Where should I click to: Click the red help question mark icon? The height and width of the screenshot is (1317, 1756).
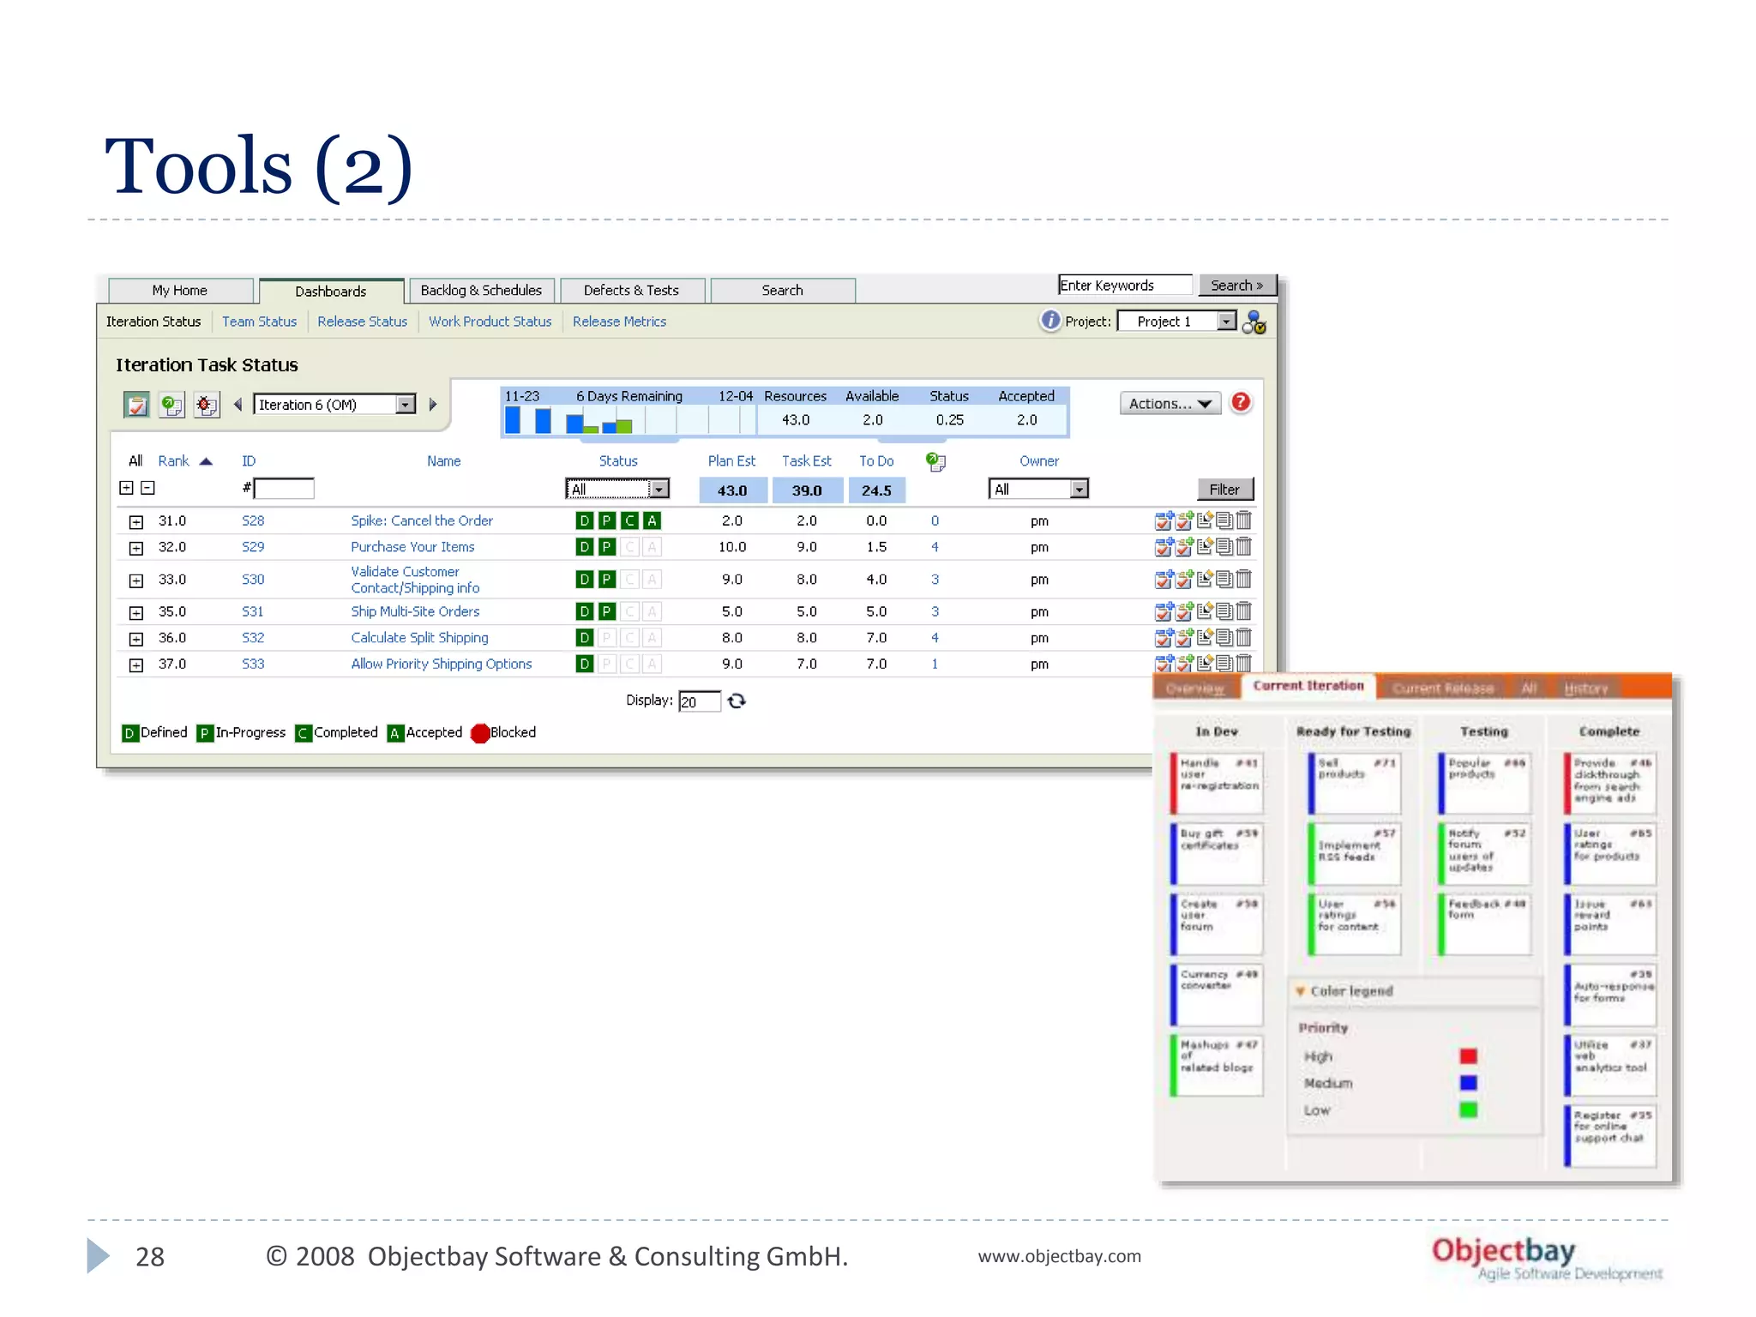1240,403
